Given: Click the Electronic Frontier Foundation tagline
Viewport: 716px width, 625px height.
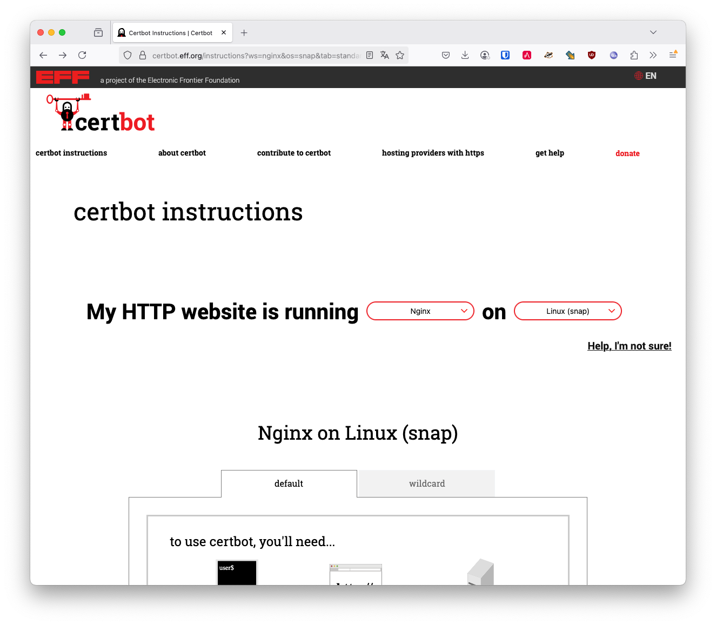Looking at the screenshot, I should pos(170,80).
